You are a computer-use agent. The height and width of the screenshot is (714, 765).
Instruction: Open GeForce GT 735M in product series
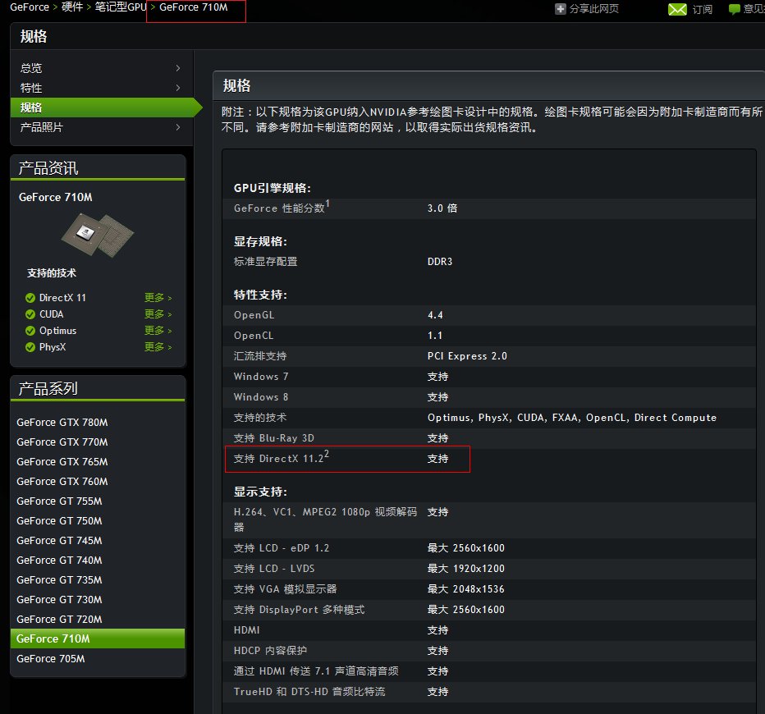[x=59, y=580]
